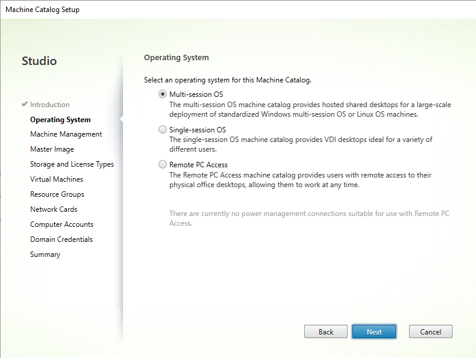Click the Studio title in sidebar
Viewport: 476px width, 358px height.
39,61
